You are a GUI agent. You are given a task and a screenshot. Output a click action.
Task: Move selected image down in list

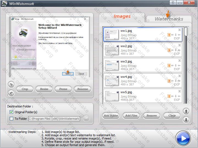(x=186, y=119)
